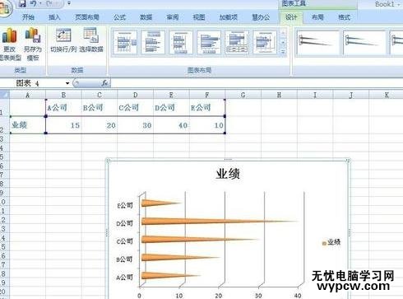Switch to chart tools 布局 (Layout) tab
This screenshot has width=403, height=299.
[x=317, y=17]
